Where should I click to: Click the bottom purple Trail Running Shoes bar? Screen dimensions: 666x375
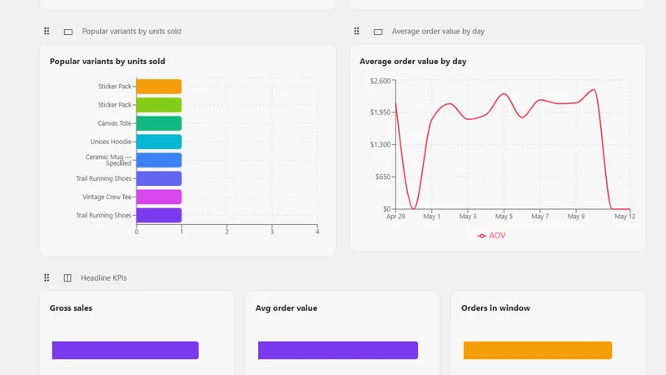point(159,215)
